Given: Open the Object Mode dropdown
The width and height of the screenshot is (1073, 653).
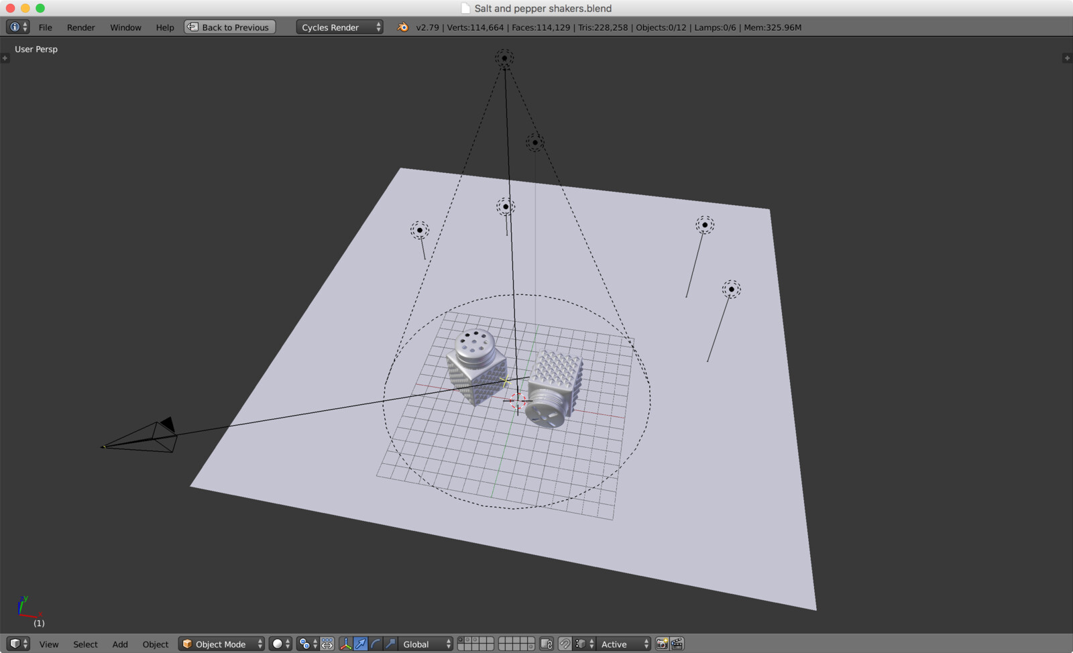Looking at the screenshot, I should (x=221, y=644).
